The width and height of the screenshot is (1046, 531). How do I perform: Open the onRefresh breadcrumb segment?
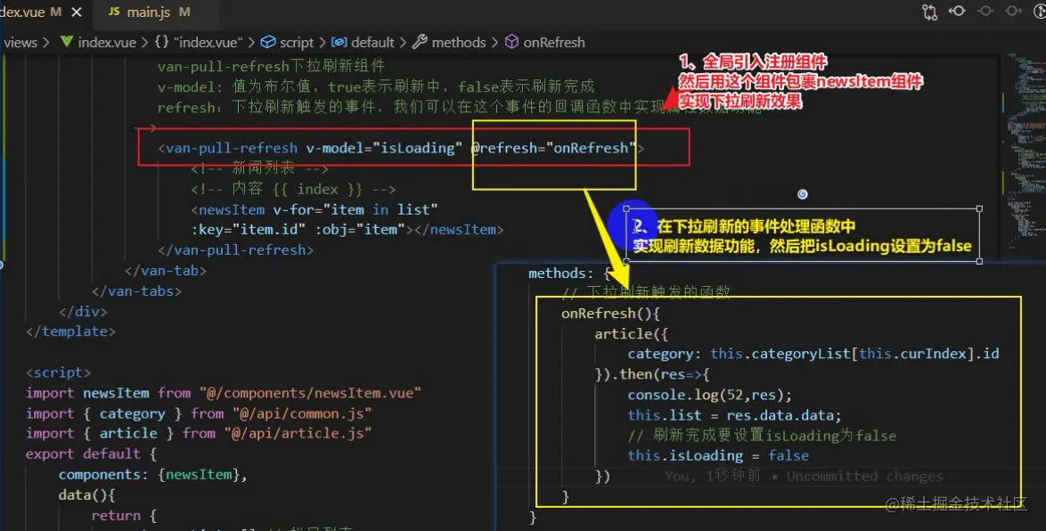point(545,42)
